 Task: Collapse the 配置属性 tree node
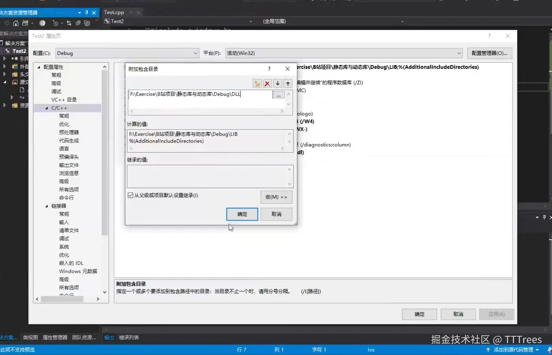coord(39,67)
